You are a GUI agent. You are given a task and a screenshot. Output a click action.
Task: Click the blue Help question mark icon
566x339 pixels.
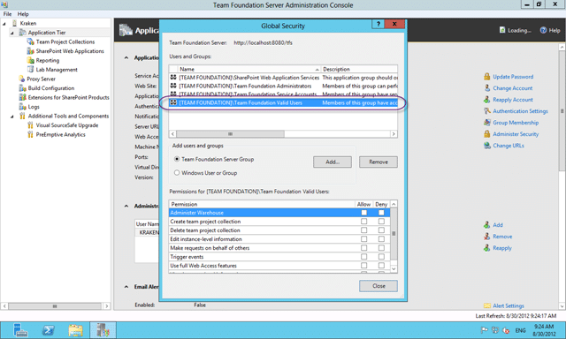(543, 30)
